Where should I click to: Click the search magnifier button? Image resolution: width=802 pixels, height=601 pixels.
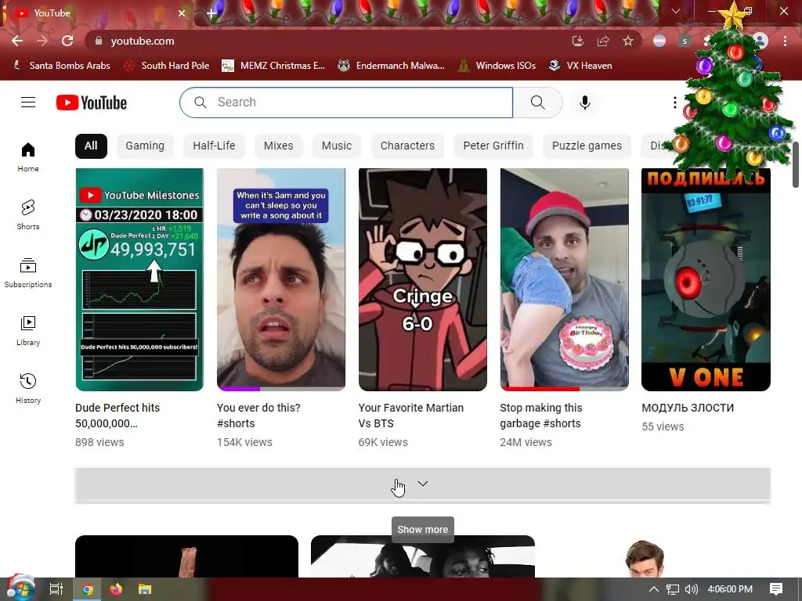tap(537, 103)
